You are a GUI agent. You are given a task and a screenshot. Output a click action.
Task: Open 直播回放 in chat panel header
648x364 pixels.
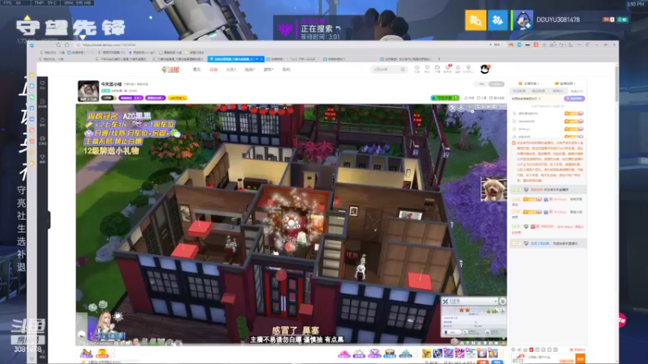pyautogui.click(x=565, y=83)
